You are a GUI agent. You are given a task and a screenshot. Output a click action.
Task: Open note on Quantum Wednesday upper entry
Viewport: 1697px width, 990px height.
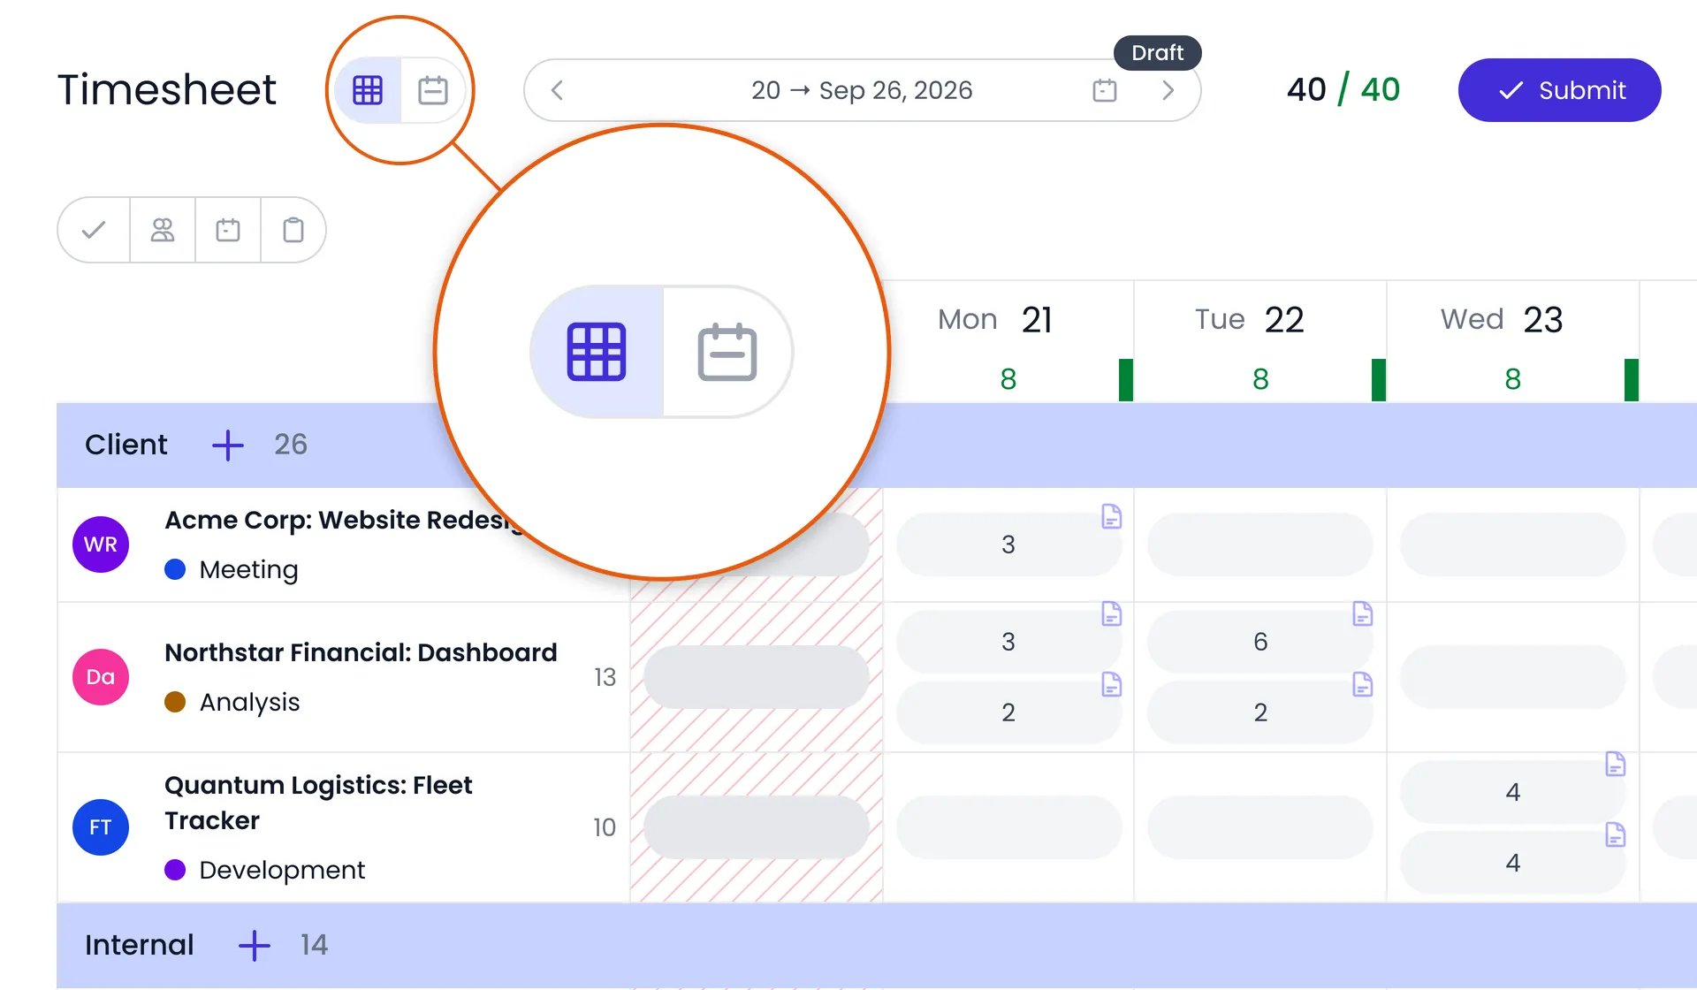(1615, 764)
